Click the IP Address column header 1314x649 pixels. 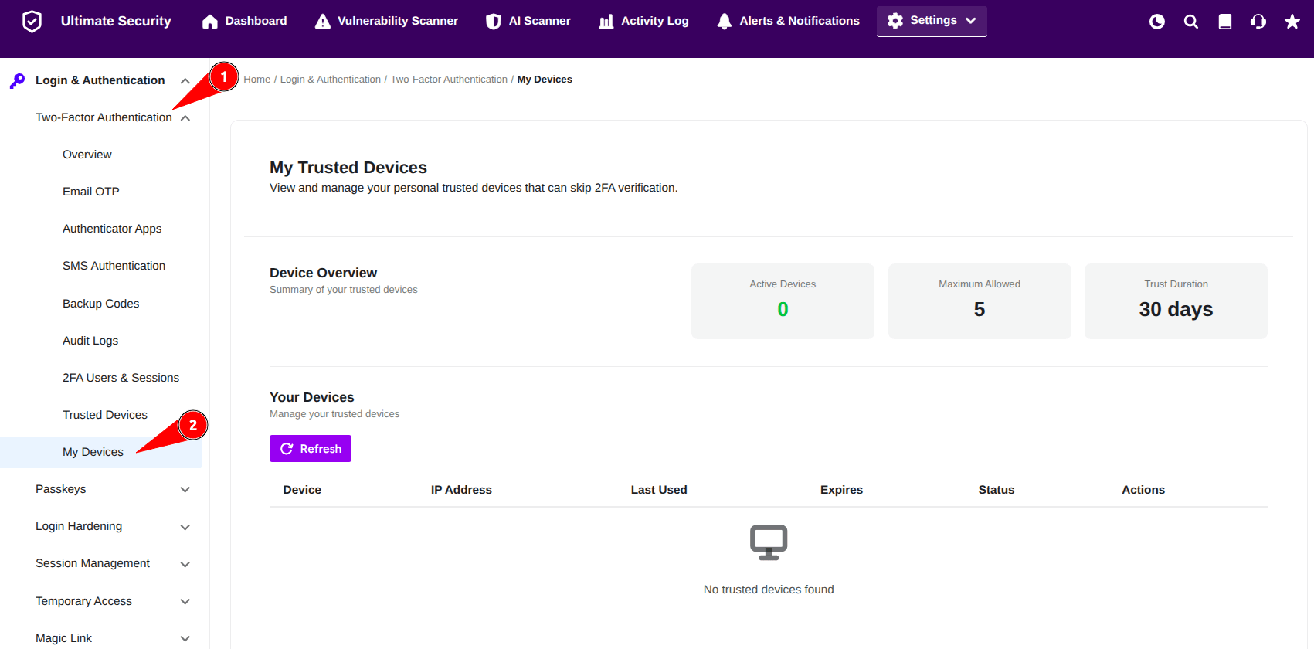[x=461, y=490]
